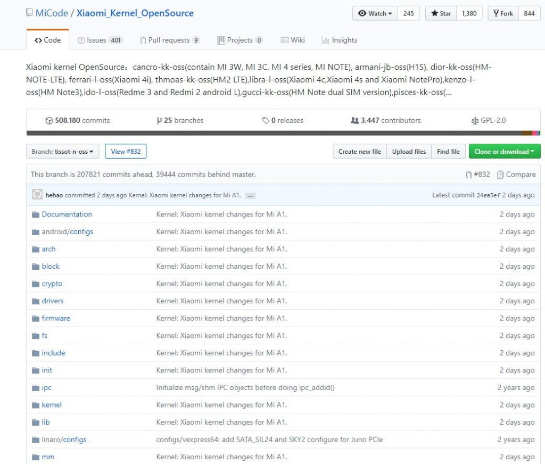Screen dimensions: 545x464
Task: Click the include folder icon
Action: pyautogui.click(x=36, y=353)
